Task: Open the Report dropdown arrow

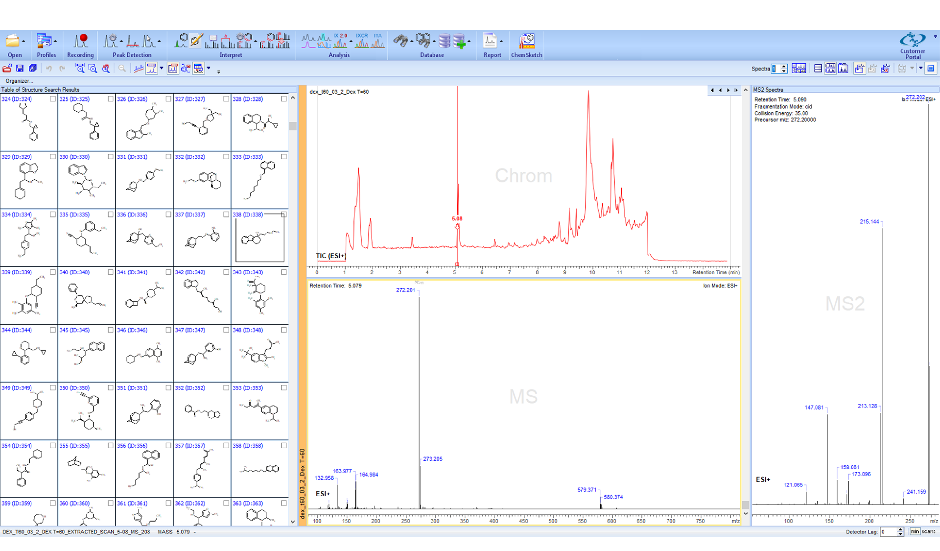Action: point(501,42)
